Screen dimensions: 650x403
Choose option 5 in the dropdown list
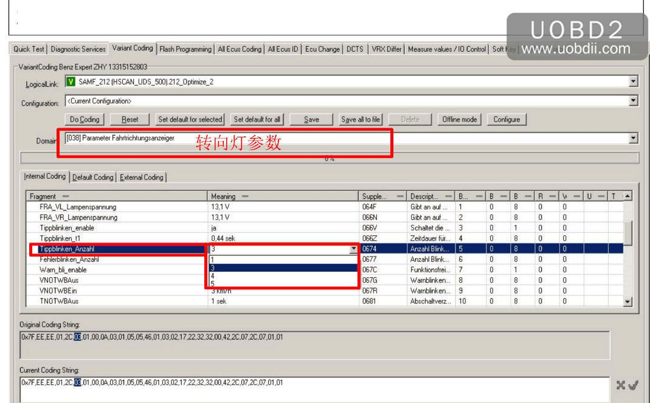click(x=283, y=284)
